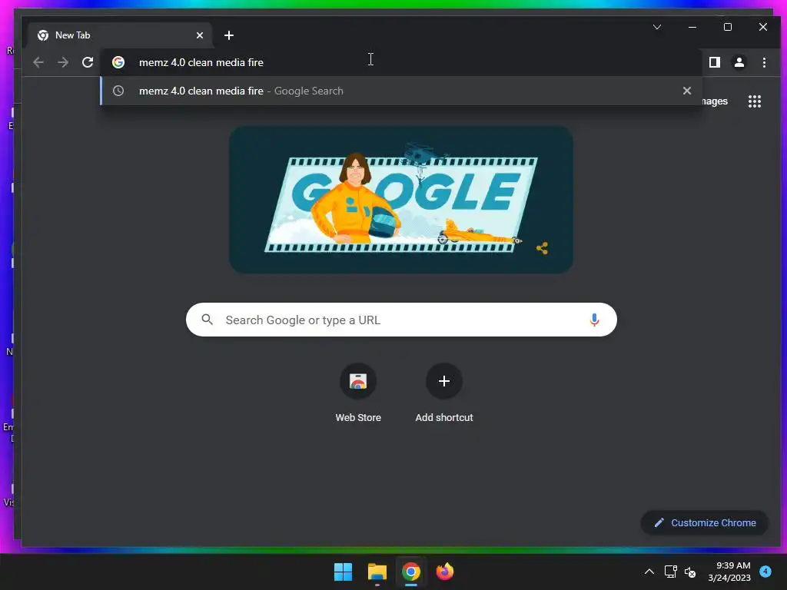Open the Google apps grid
Image resolution: width=787 pixels, height=590 pixels.
[x=755, y=101]
